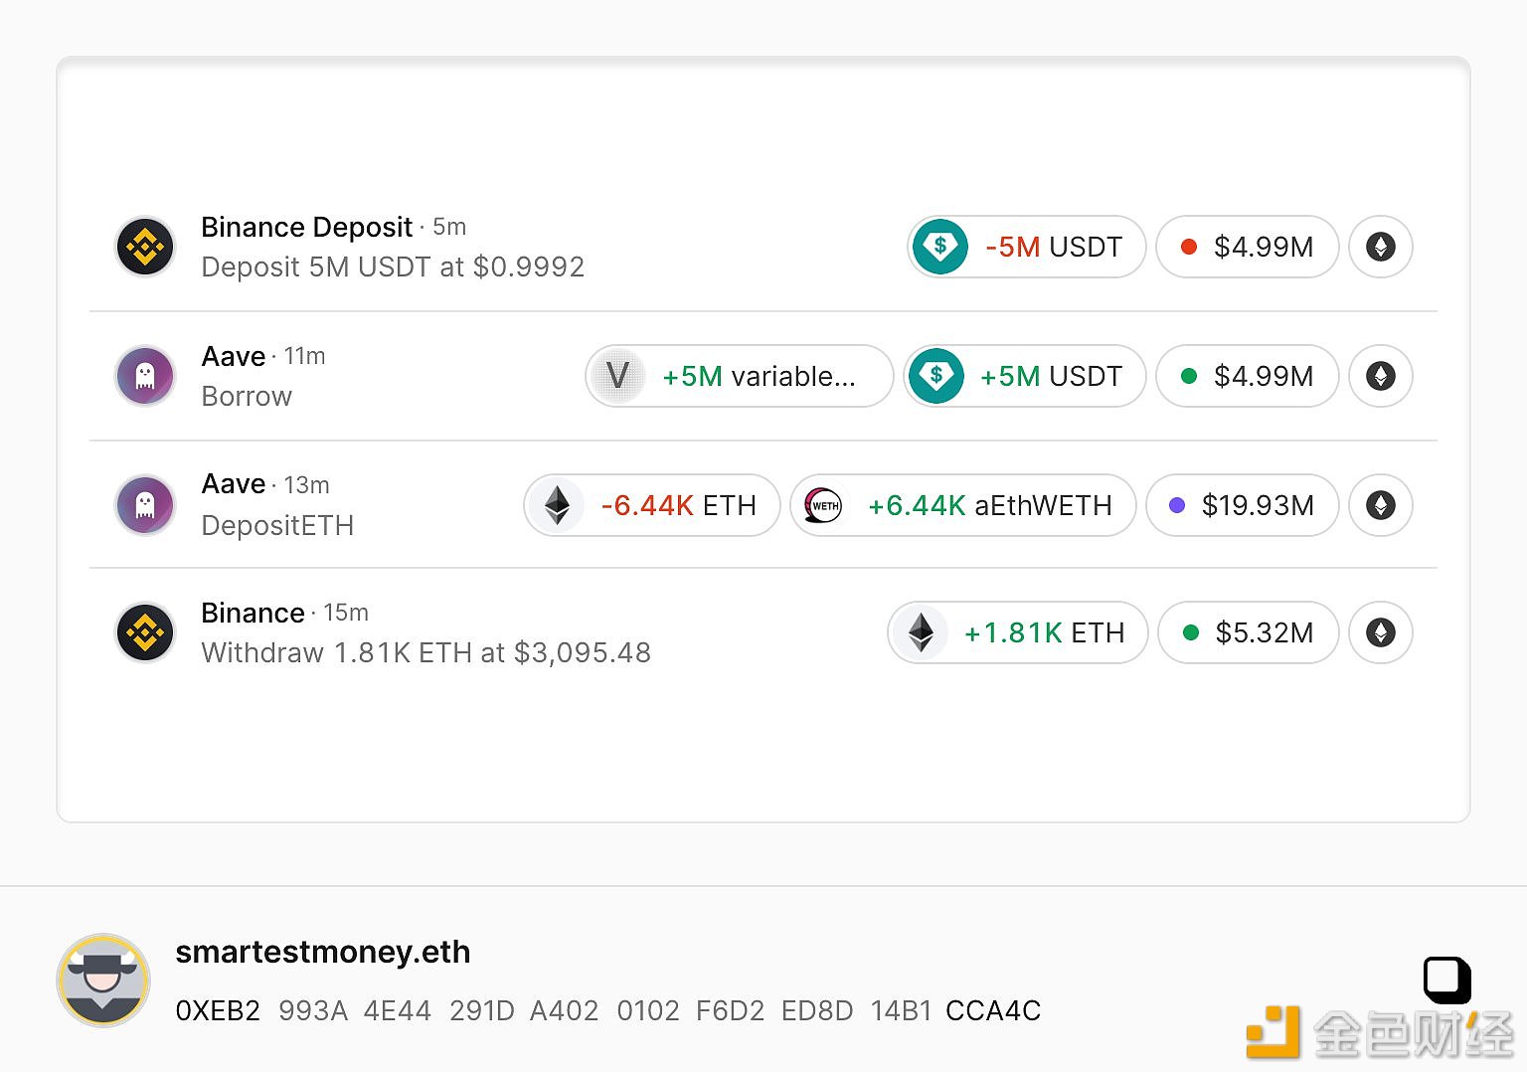Screen dimensions: 1527x1072
Task: Click the Tether icon beside +5M USDT
Action: tap(935, 376)
